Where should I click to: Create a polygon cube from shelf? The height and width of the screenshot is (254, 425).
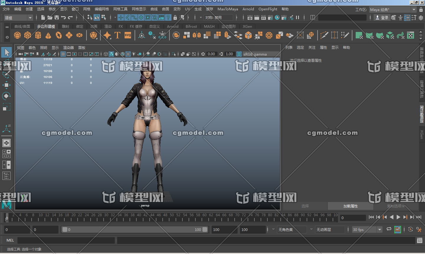(x=28, y=35)
